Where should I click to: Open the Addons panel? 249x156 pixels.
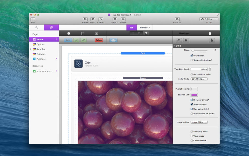point(123,19)
